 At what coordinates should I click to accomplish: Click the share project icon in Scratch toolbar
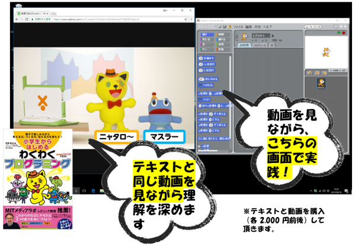(x=229, y=27)
